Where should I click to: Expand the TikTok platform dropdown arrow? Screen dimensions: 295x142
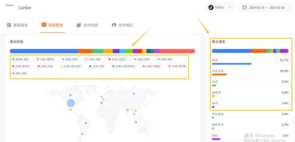coord(229,8)
